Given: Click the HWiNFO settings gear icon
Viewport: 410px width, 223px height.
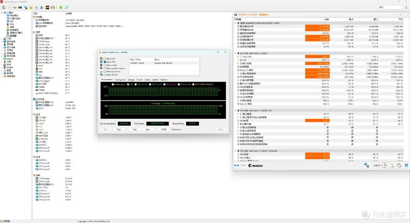Looking at the screenshot, I should coord(399,165).
